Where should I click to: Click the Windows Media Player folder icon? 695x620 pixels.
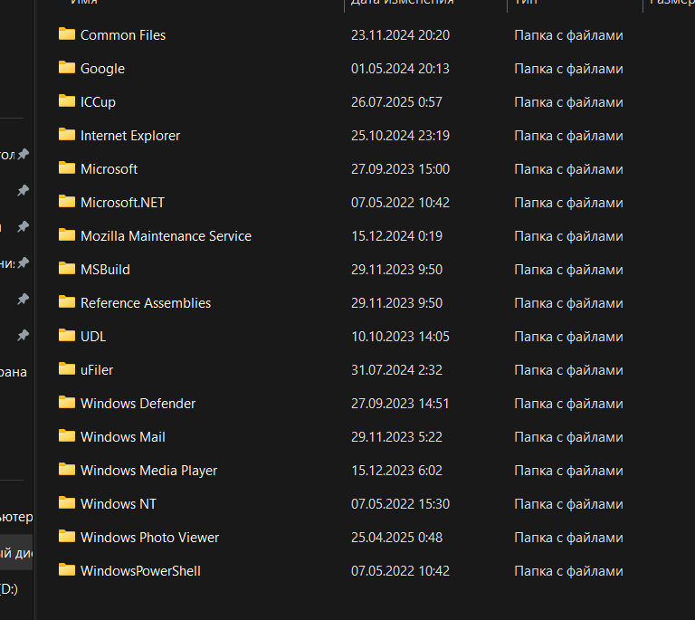(67, 470)
